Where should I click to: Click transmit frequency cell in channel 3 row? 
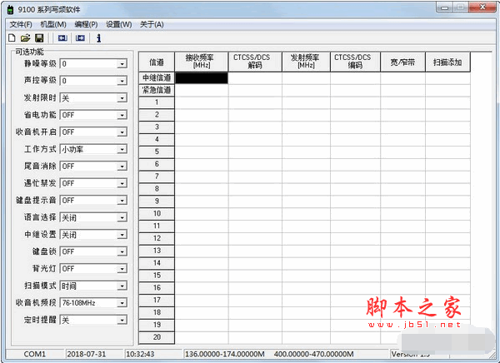pos(306,127)
